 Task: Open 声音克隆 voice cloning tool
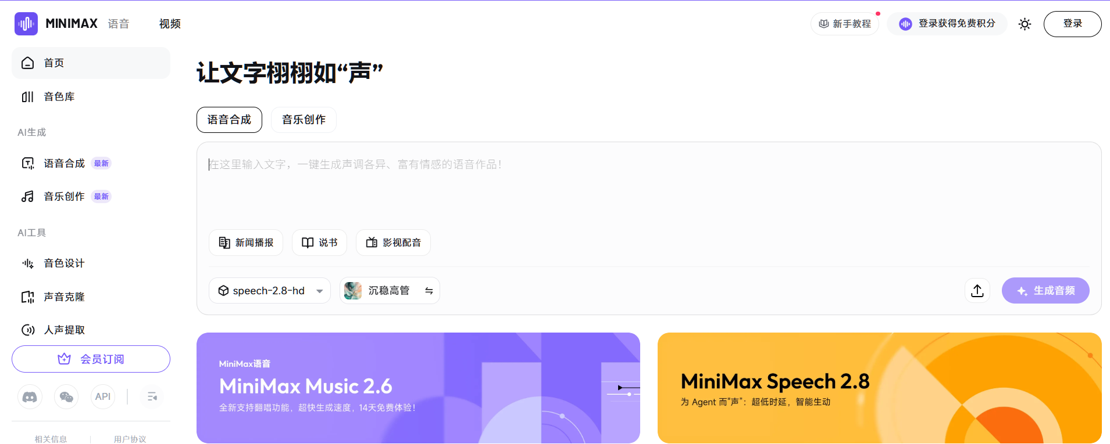pyautogui.click(x=91, y=297)
